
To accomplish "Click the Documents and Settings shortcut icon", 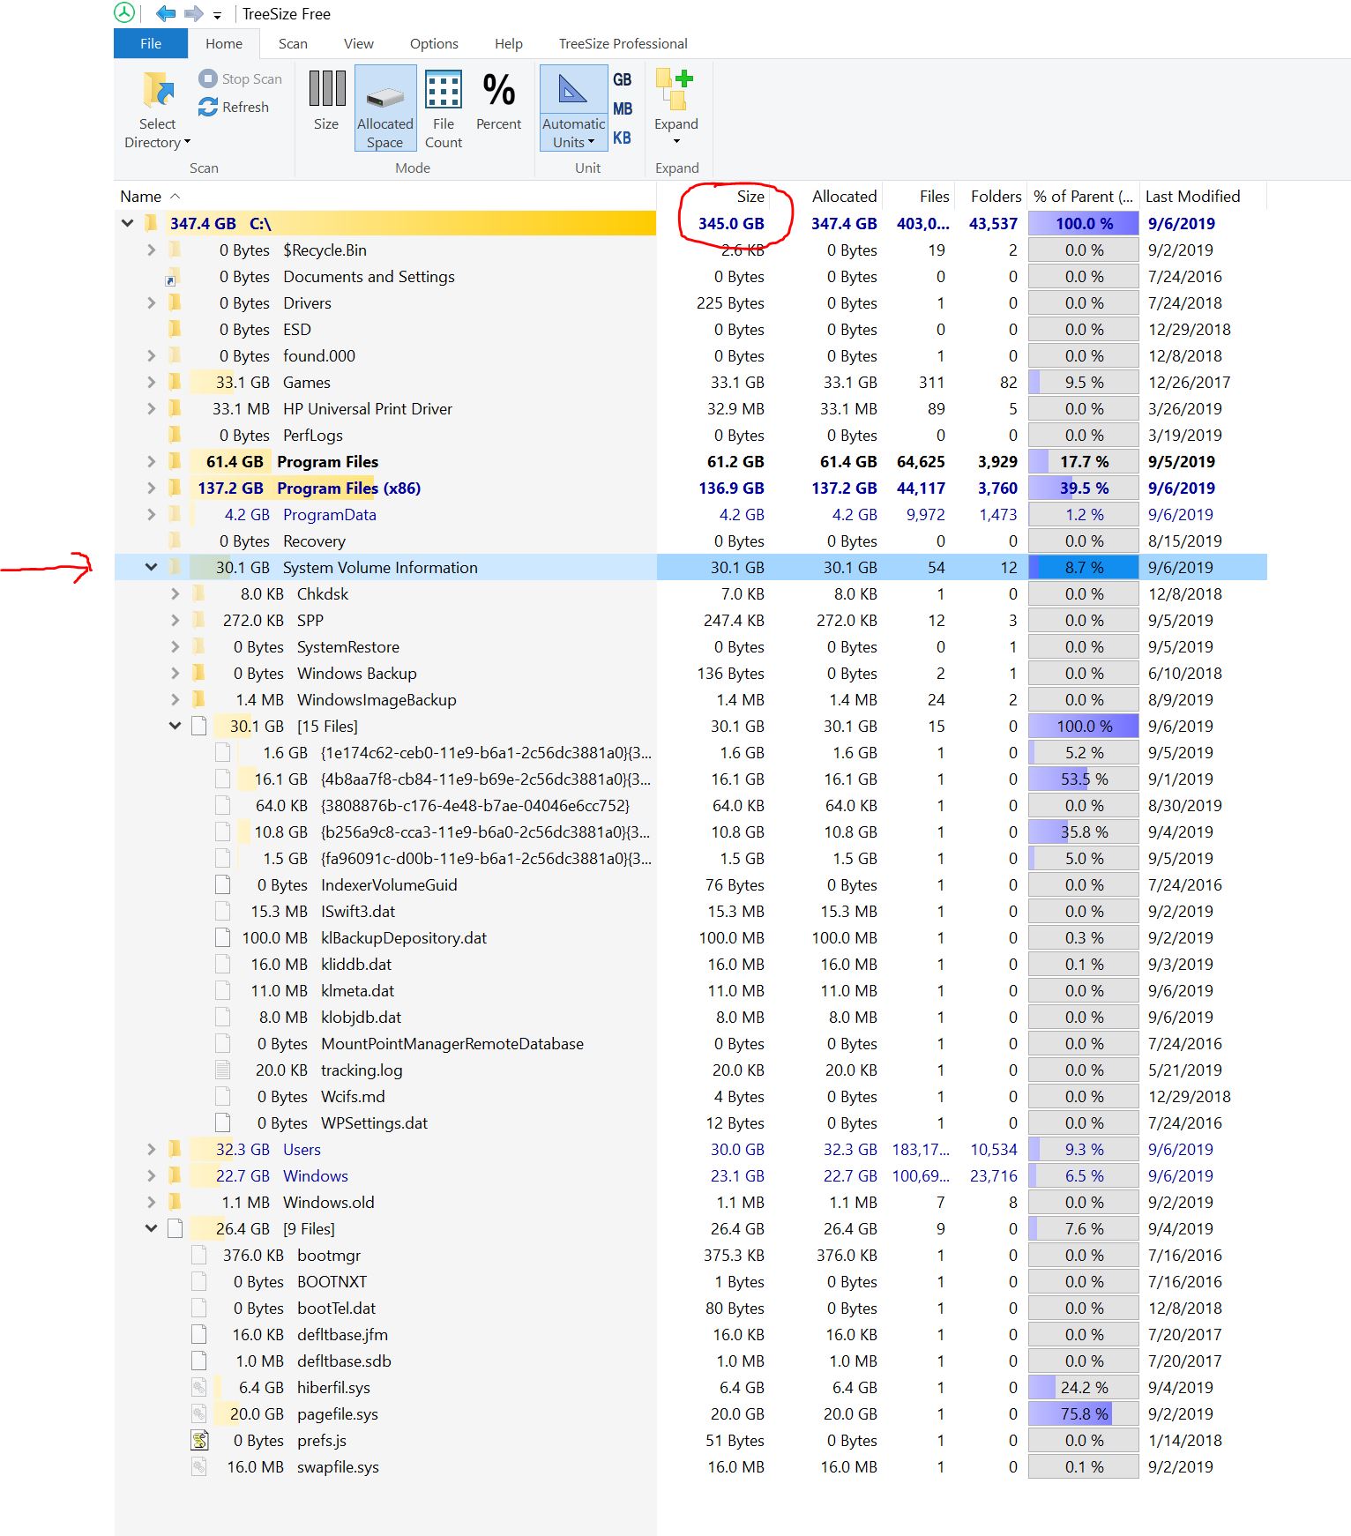I will point(173,277).
